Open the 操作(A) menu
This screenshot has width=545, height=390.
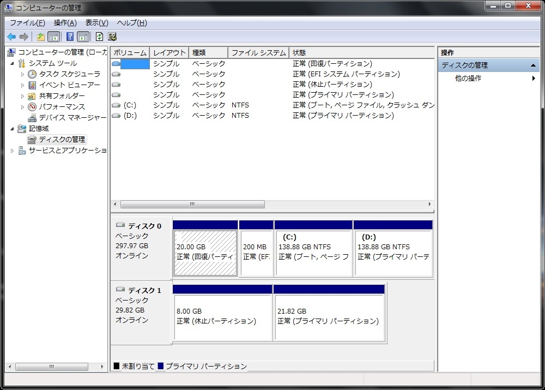(x=65, y=23)
